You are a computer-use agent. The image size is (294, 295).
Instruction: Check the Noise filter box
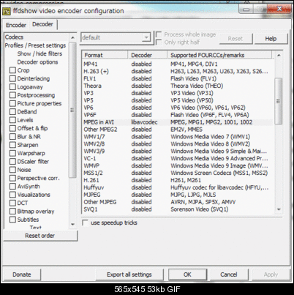tap(12, 170)
